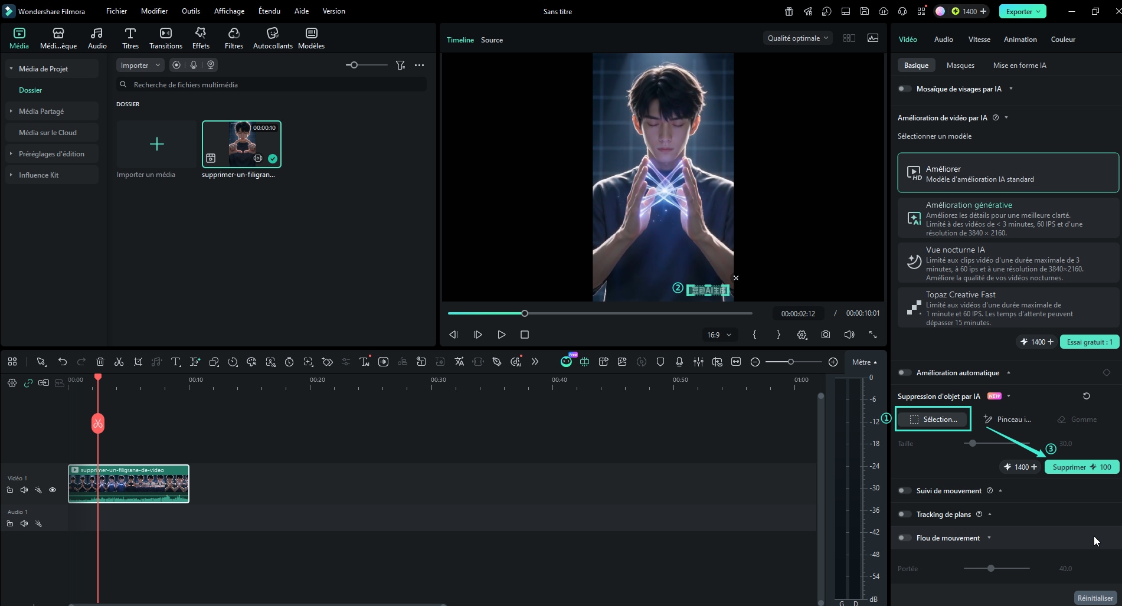The image size is (1122, 606).
Task: Add text with the T timeline icon
Action: click(x=176, y=362)
